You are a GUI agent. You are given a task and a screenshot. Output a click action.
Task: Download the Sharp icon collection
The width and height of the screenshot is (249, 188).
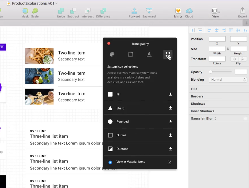tap(170, 108)
